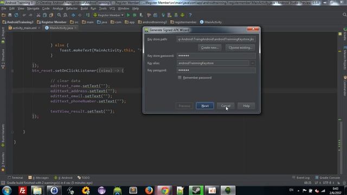The image size is (347, 195).
Task: Click the Save All toolbar icon
Action: coord(10,15)
